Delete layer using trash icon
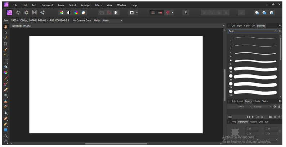Screen dimensions: 286x147 pos(280,117)
